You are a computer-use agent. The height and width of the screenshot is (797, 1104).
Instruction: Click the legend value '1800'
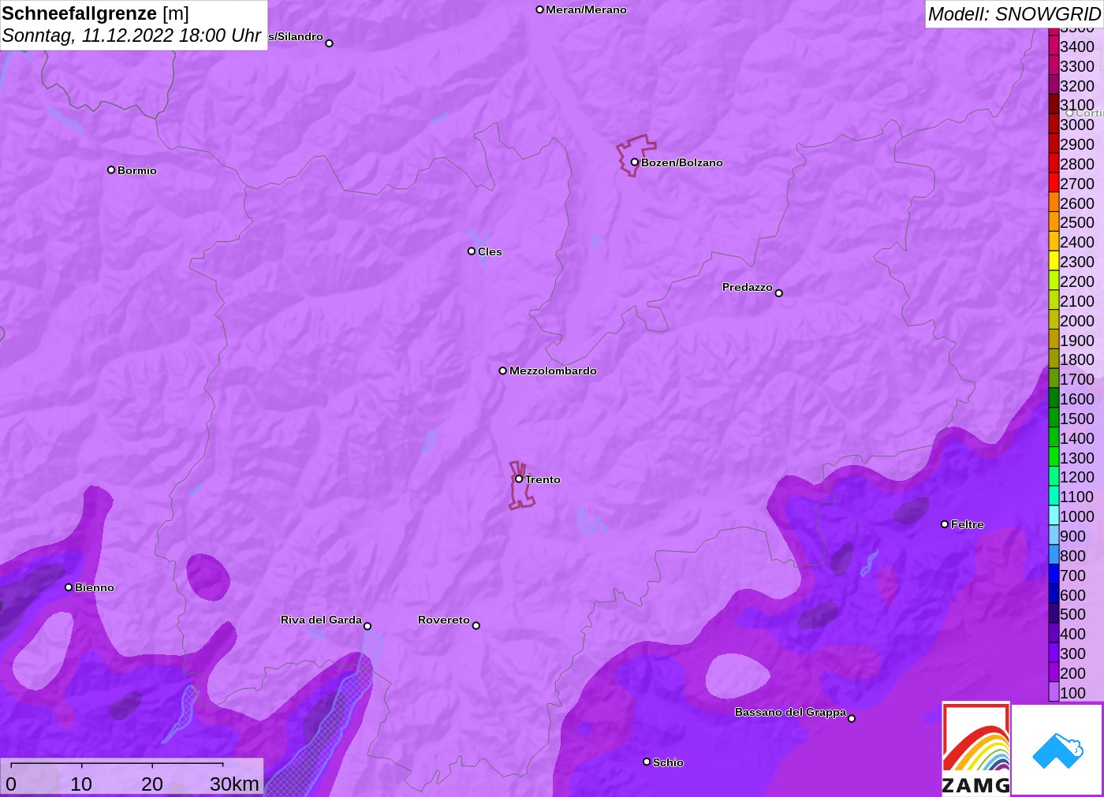click(x=1077, y=359)
